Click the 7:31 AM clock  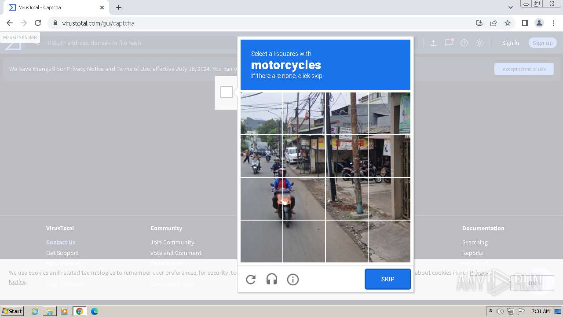(x=541, y=311)
